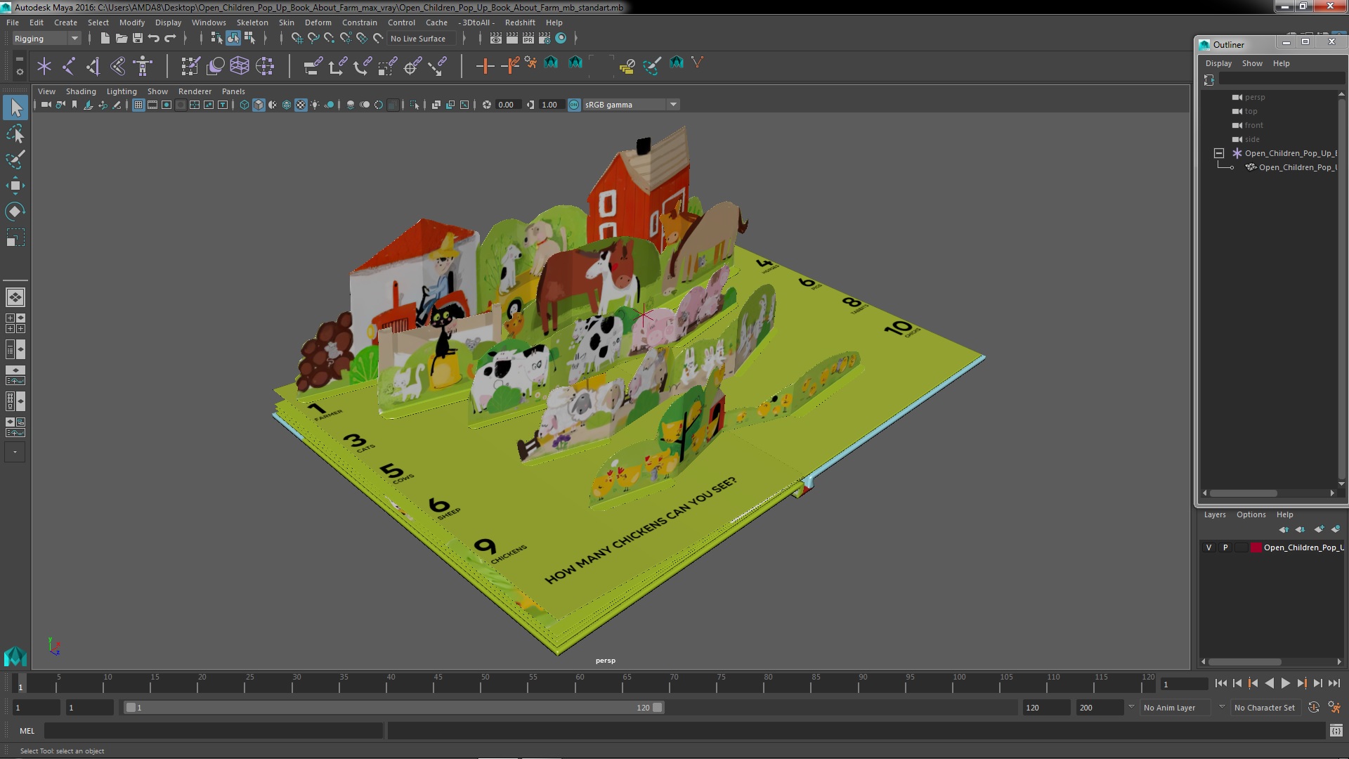Image resolution: width=1349 pixels, height=759 pixels.
Task: Toggle layer playback P box
Action: coord(1225,547)
